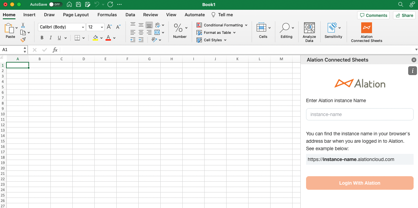Click the Share button
The image size is (418, 208).
click(x=404, y=15)
